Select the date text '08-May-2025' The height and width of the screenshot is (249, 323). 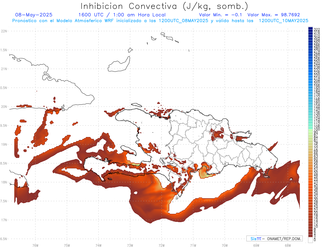(34, 15)
